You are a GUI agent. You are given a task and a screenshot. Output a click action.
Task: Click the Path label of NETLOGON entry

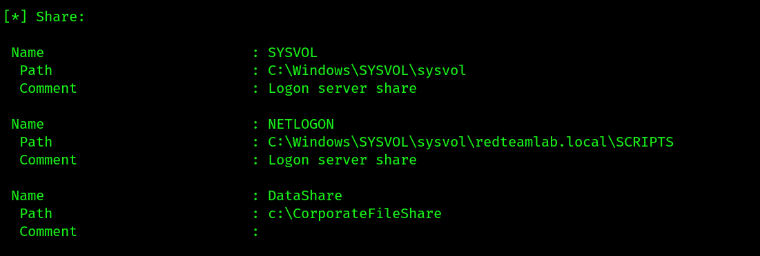[x=36, y=142]
